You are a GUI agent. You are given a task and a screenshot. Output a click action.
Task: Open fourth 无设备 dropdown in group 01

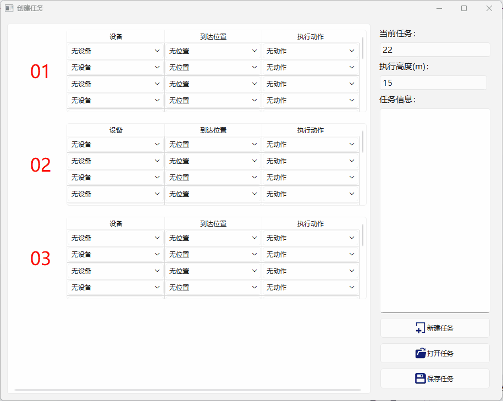(x=116, y=101)
